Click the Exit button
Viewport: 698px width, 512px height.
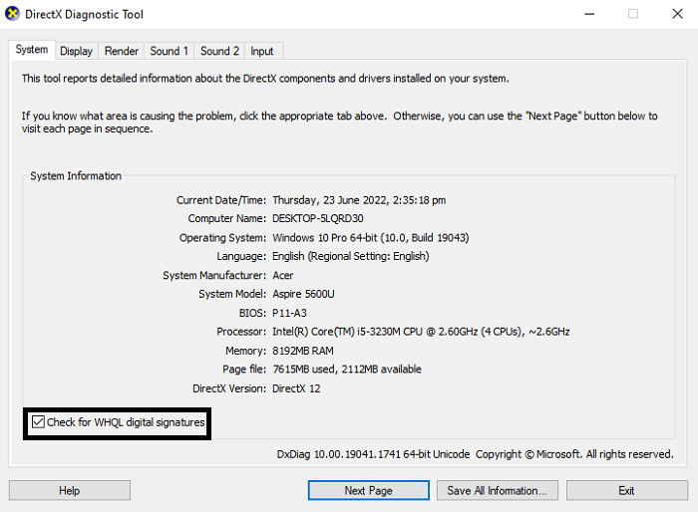tap(627, 490)
